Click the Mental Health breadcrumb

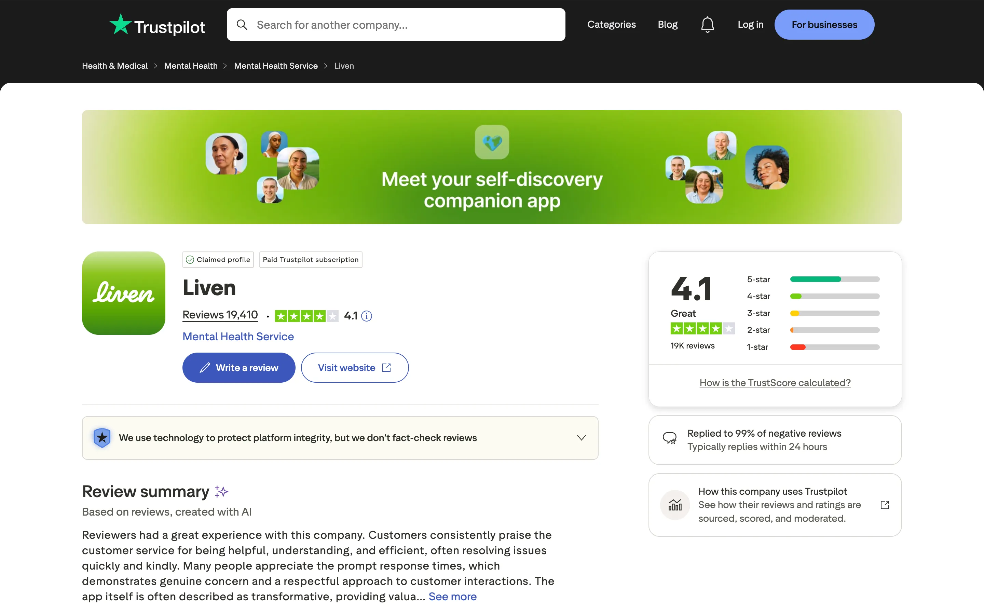pyautogui.click(x=191, y=66)
